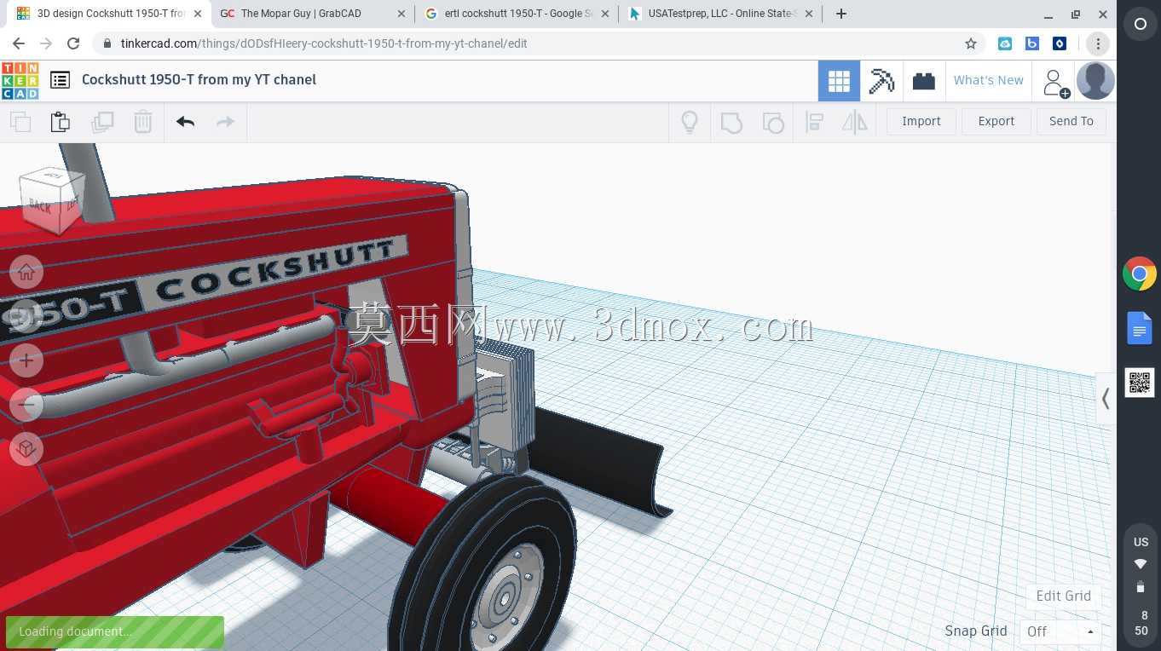
Task: Click the blue cloud extension icon
Action: click(1005, 43)
